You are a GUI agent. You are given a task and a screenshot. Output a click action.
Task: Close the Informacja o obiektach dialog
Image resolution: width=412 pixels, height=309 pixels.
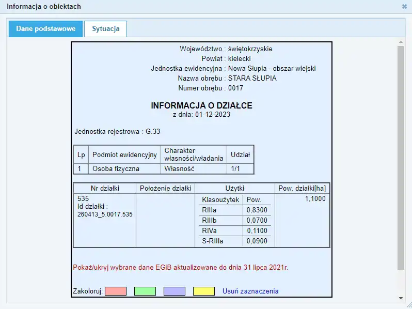click(404, 7)
